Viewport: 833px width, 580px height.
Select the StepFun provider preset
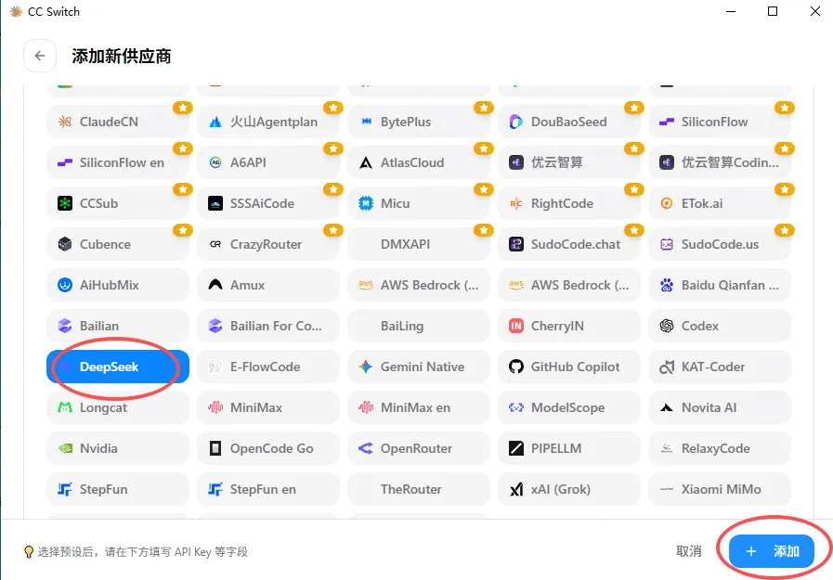pyautogui.click(x=118, y=489)
